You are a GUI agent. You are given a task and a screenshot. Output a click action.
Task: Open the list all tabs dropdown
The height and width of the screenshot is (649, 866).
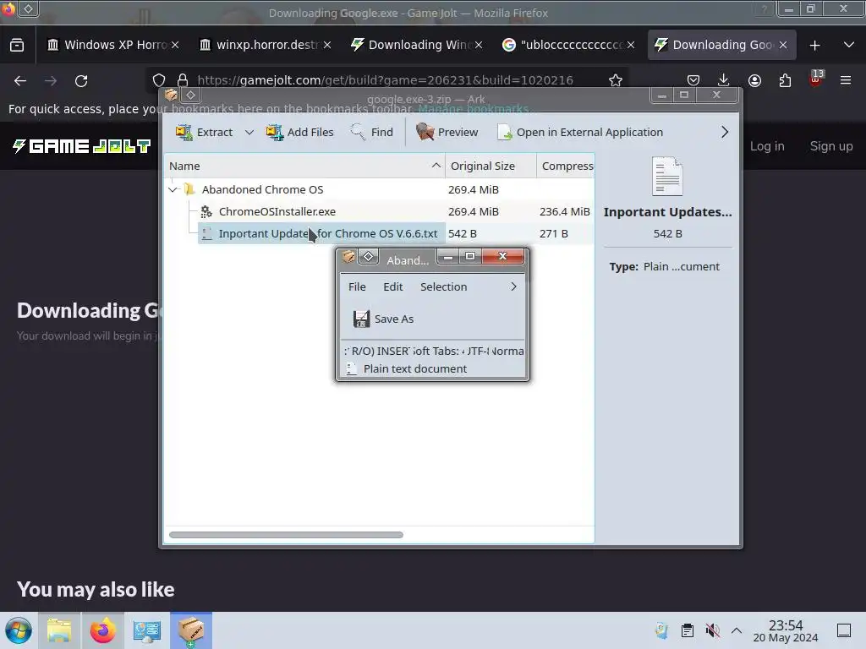pyautogui.click(x=849, y=45)
